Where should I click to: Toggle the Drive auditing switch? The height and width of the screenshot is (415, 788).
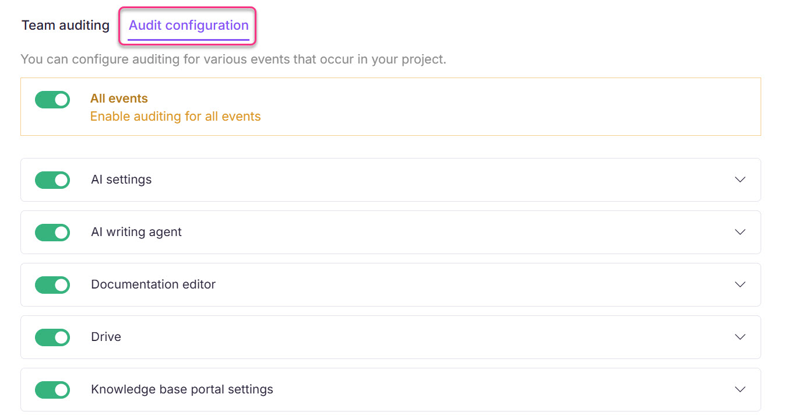52,337
